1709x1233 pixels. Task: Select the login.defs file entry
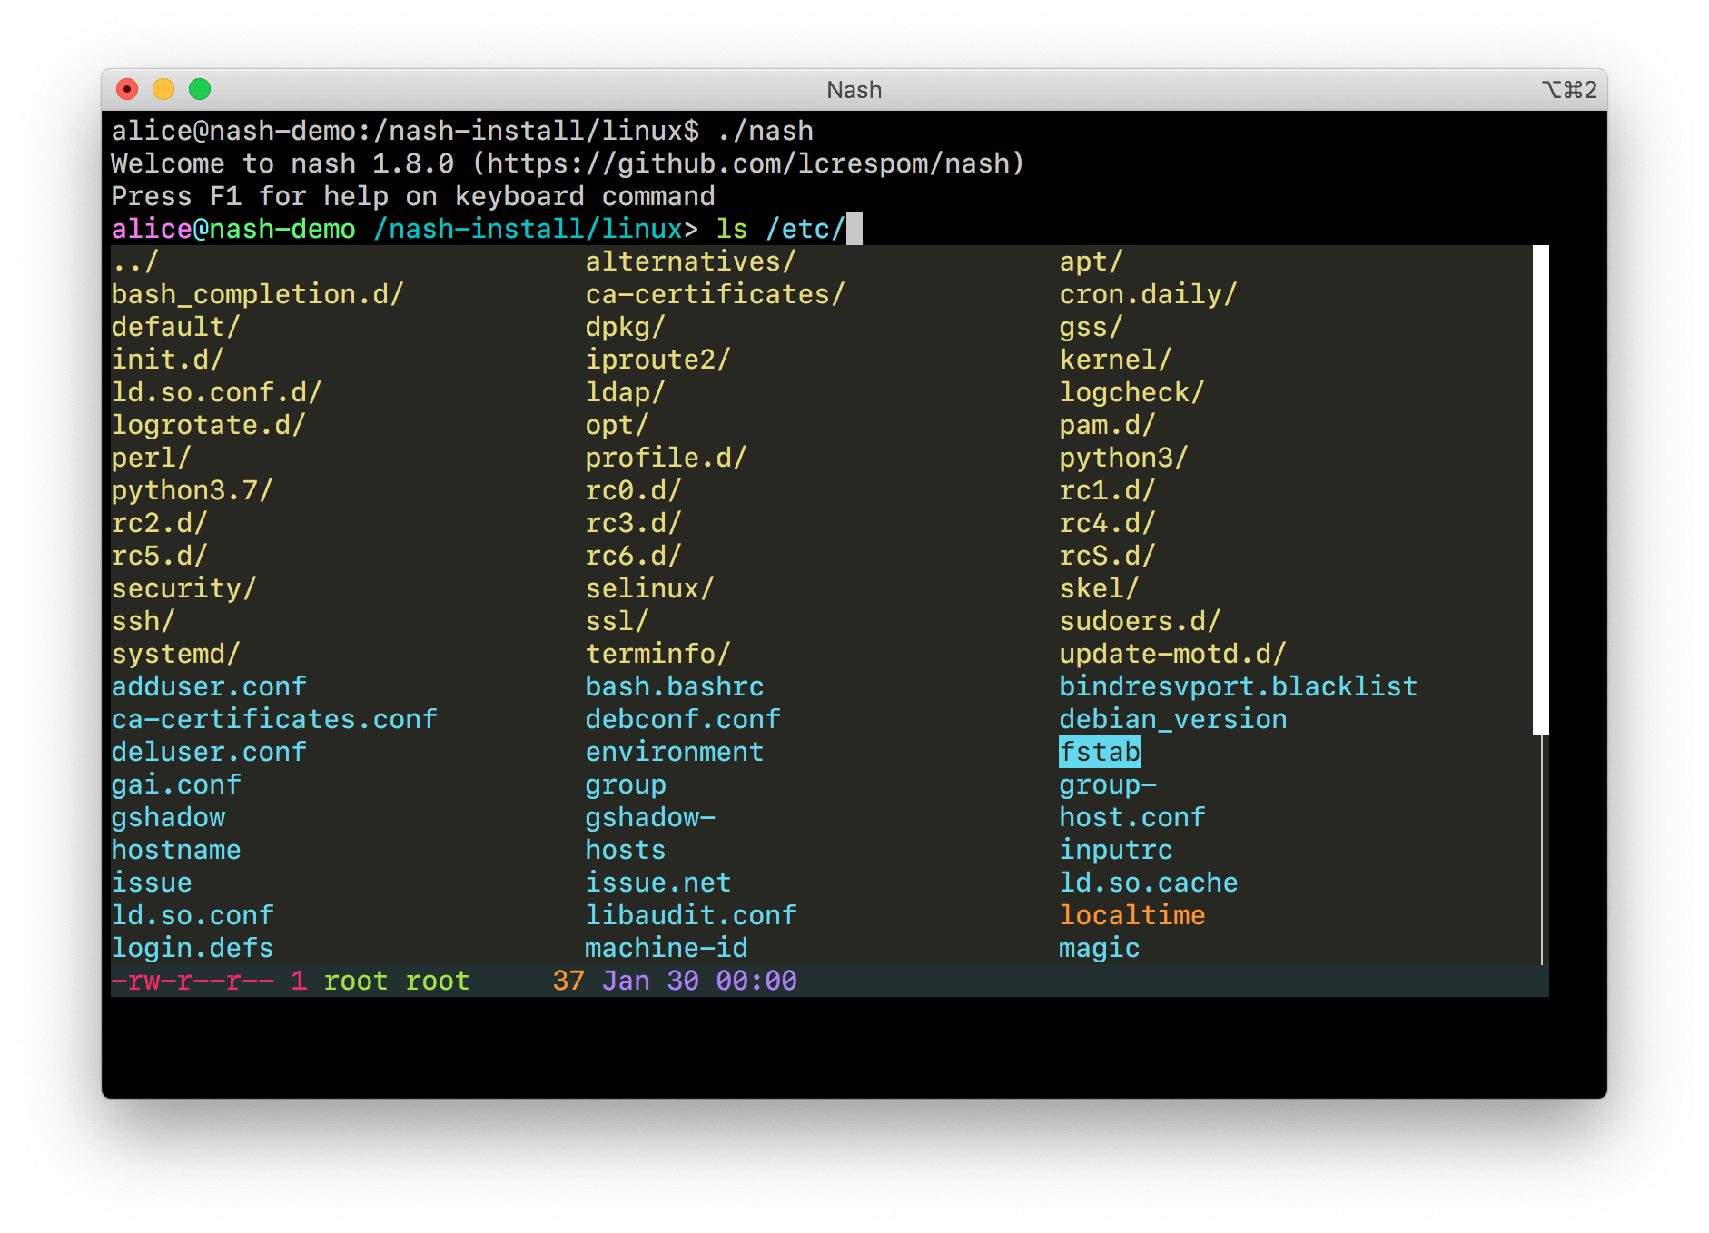(192, 948)
